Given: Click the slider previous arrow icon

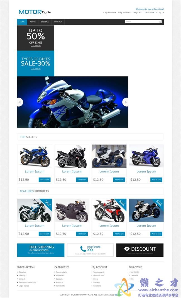Looking at the screenshot, I should pos(20,102).
